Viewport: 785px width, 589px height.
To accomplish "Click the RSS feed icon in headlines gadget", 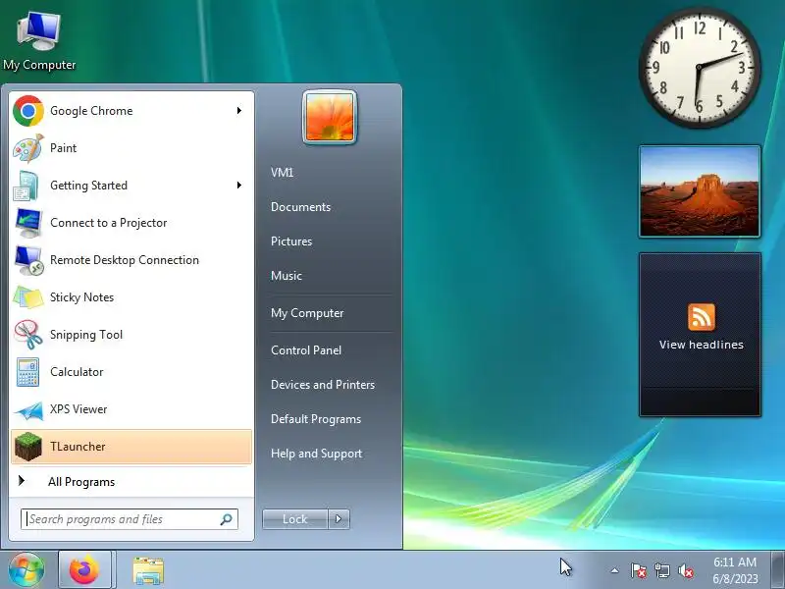I will pyautogui.click(x=701, y=317).
